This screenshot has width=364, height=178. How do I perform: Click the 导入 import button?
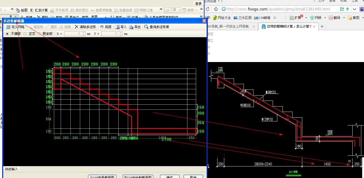tap(121, 27)
